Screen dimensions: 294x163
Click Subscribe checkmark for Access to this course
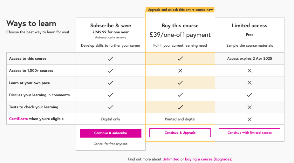point(111,58)
